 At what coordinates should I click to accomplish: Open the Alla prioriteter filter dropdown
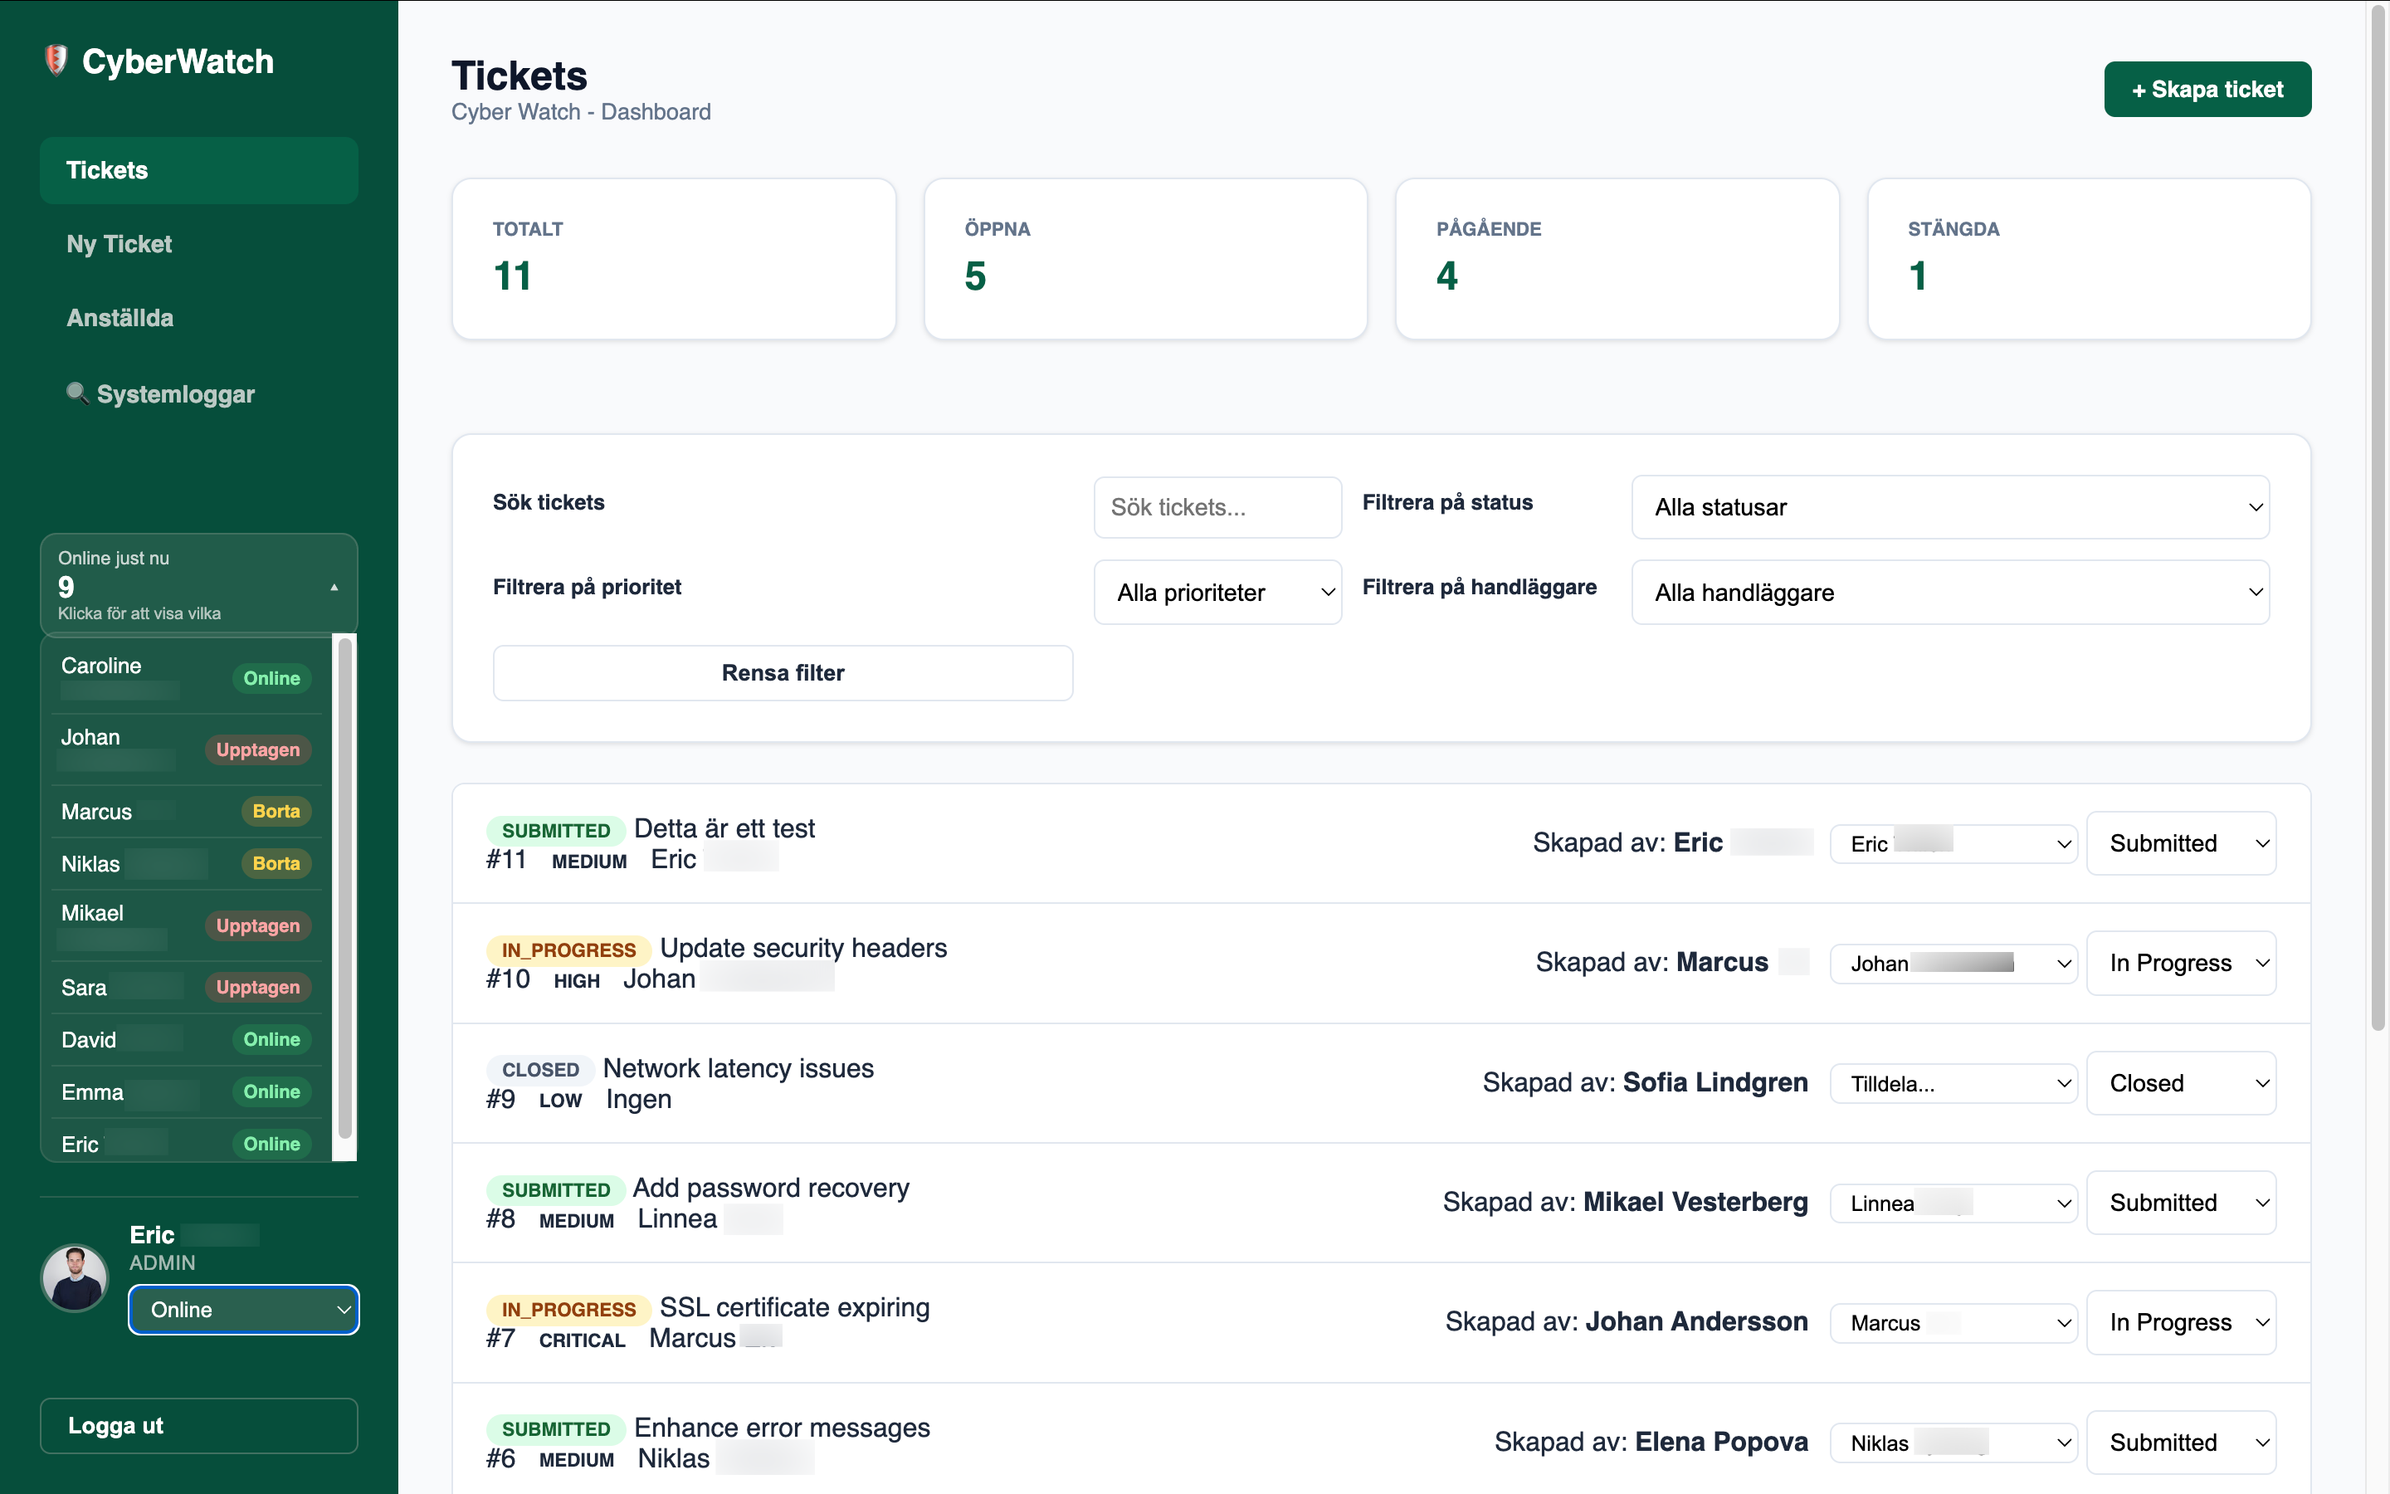tap(1217, 592)
